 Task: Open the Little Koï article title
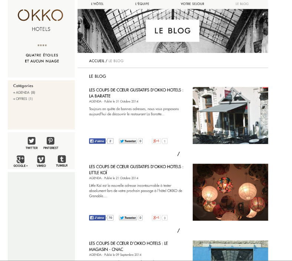tap(136, 170)
